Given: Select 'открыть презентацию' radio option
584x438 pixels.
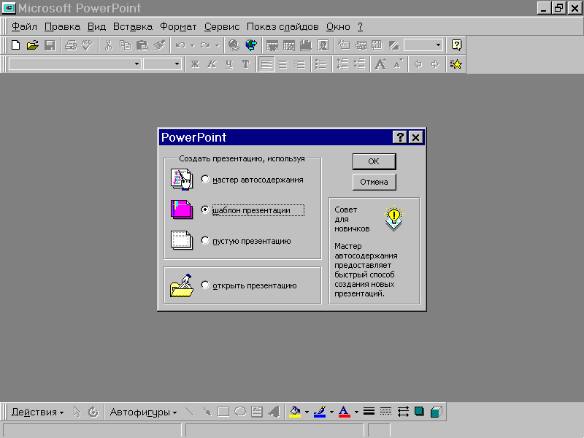Looking at the screenshot, I should 205,285.
